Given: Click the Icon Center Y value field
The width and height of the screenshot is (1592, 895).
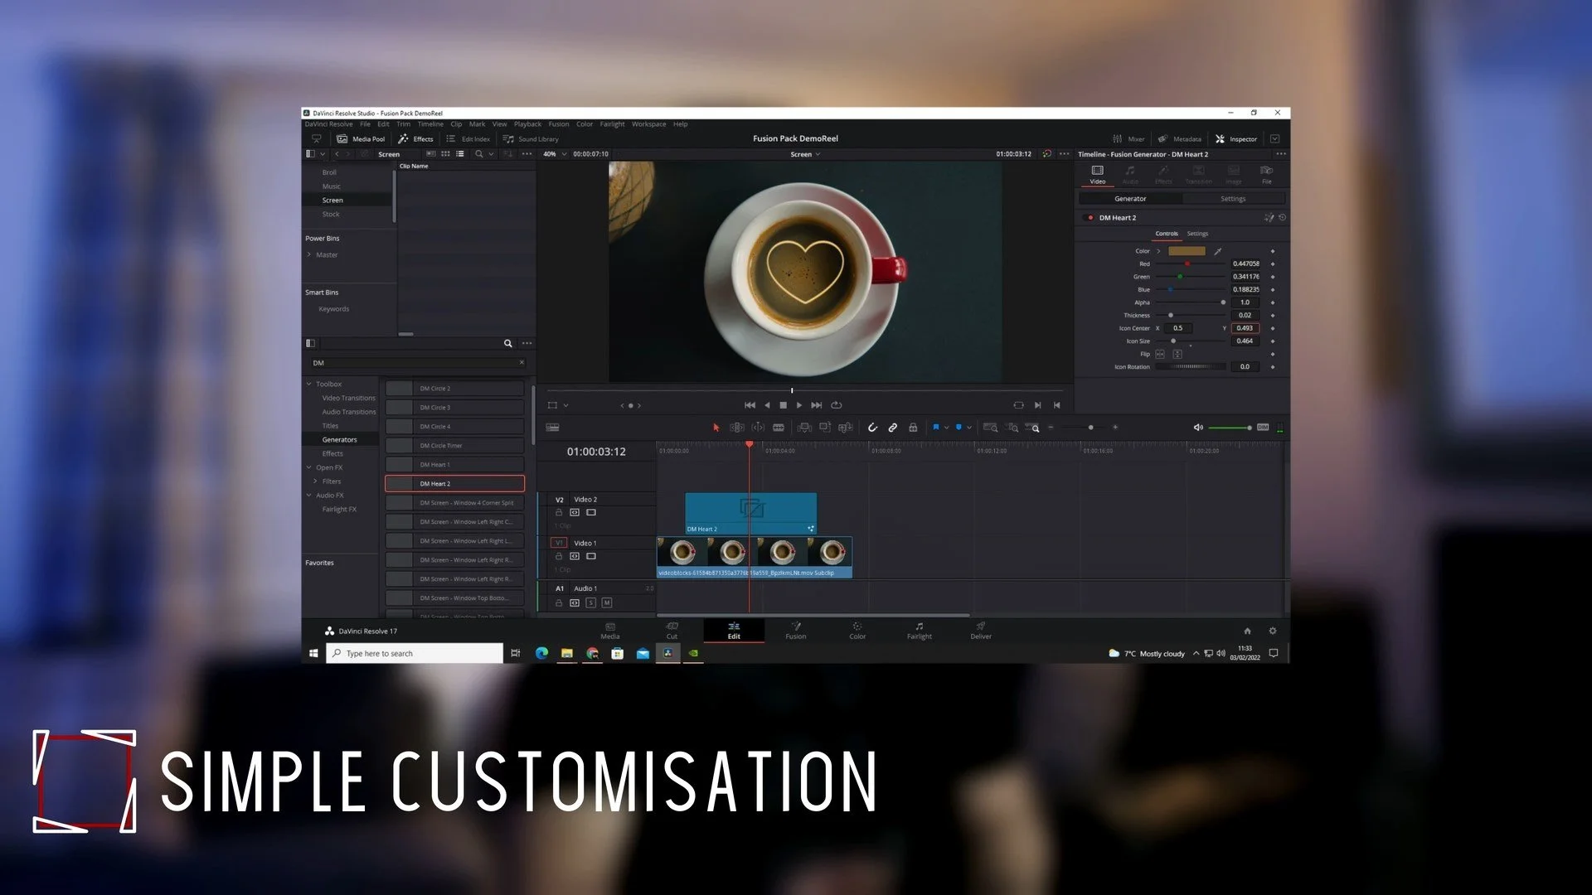Looking at the screenshot, I should tap(1245, 328).
